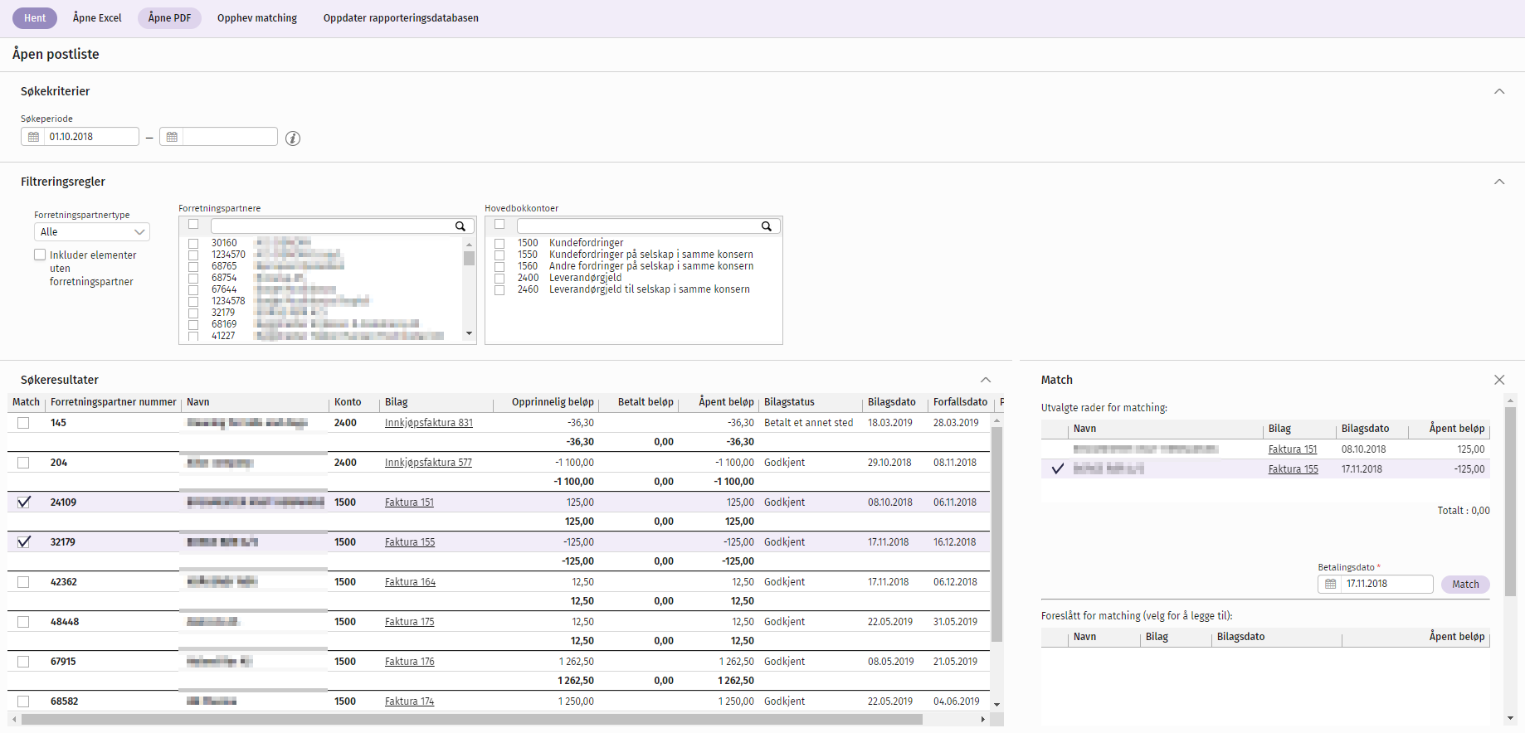Screen dimensions: 1525x733
Task: Sort by Bilagstatus column header
Action: pos(789,402)
